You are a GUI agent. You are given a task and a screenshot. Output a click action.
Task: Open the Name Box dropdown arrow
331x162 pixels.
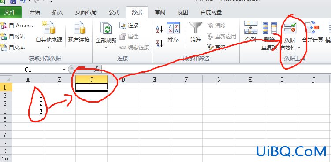tap(63, 70)
